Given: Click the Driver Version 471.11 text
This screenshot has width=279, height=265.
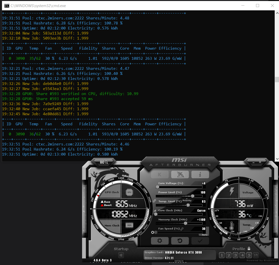Looking at the screenshot, I should pyautogui.click(x=159, y=258).
